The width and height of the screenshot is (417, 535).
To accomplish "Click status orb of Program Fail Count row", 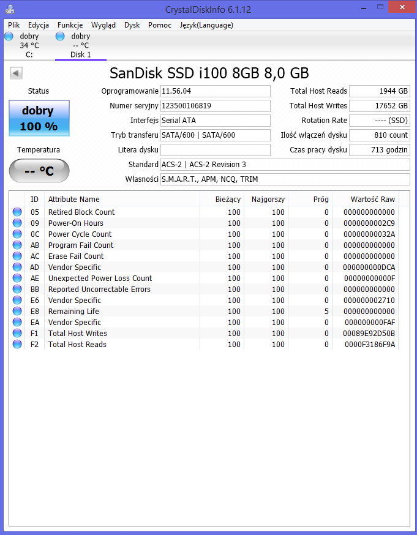I will 17,245.
